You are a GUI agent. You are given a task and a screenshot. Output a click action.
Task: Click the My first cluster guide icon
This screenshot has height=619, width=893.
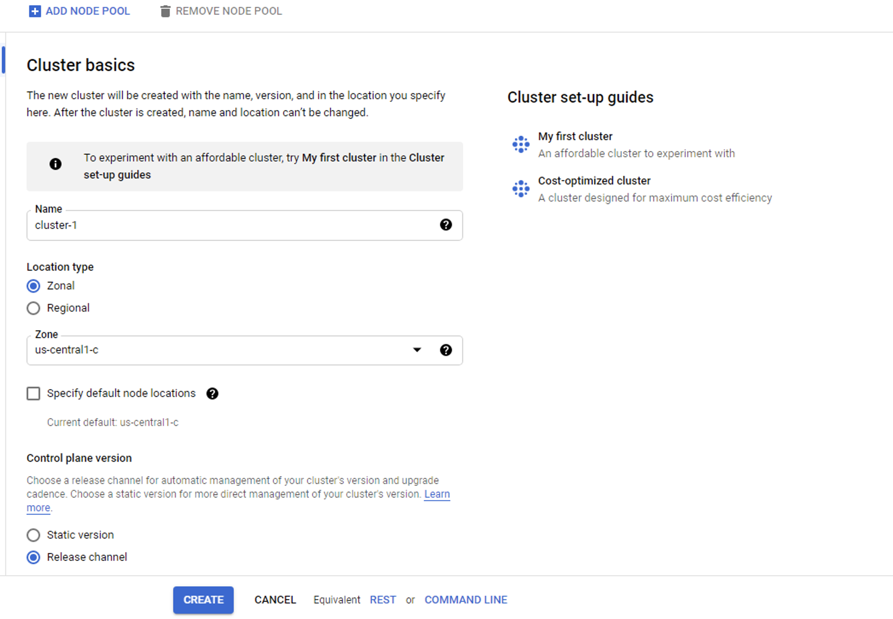pos(521,144)
